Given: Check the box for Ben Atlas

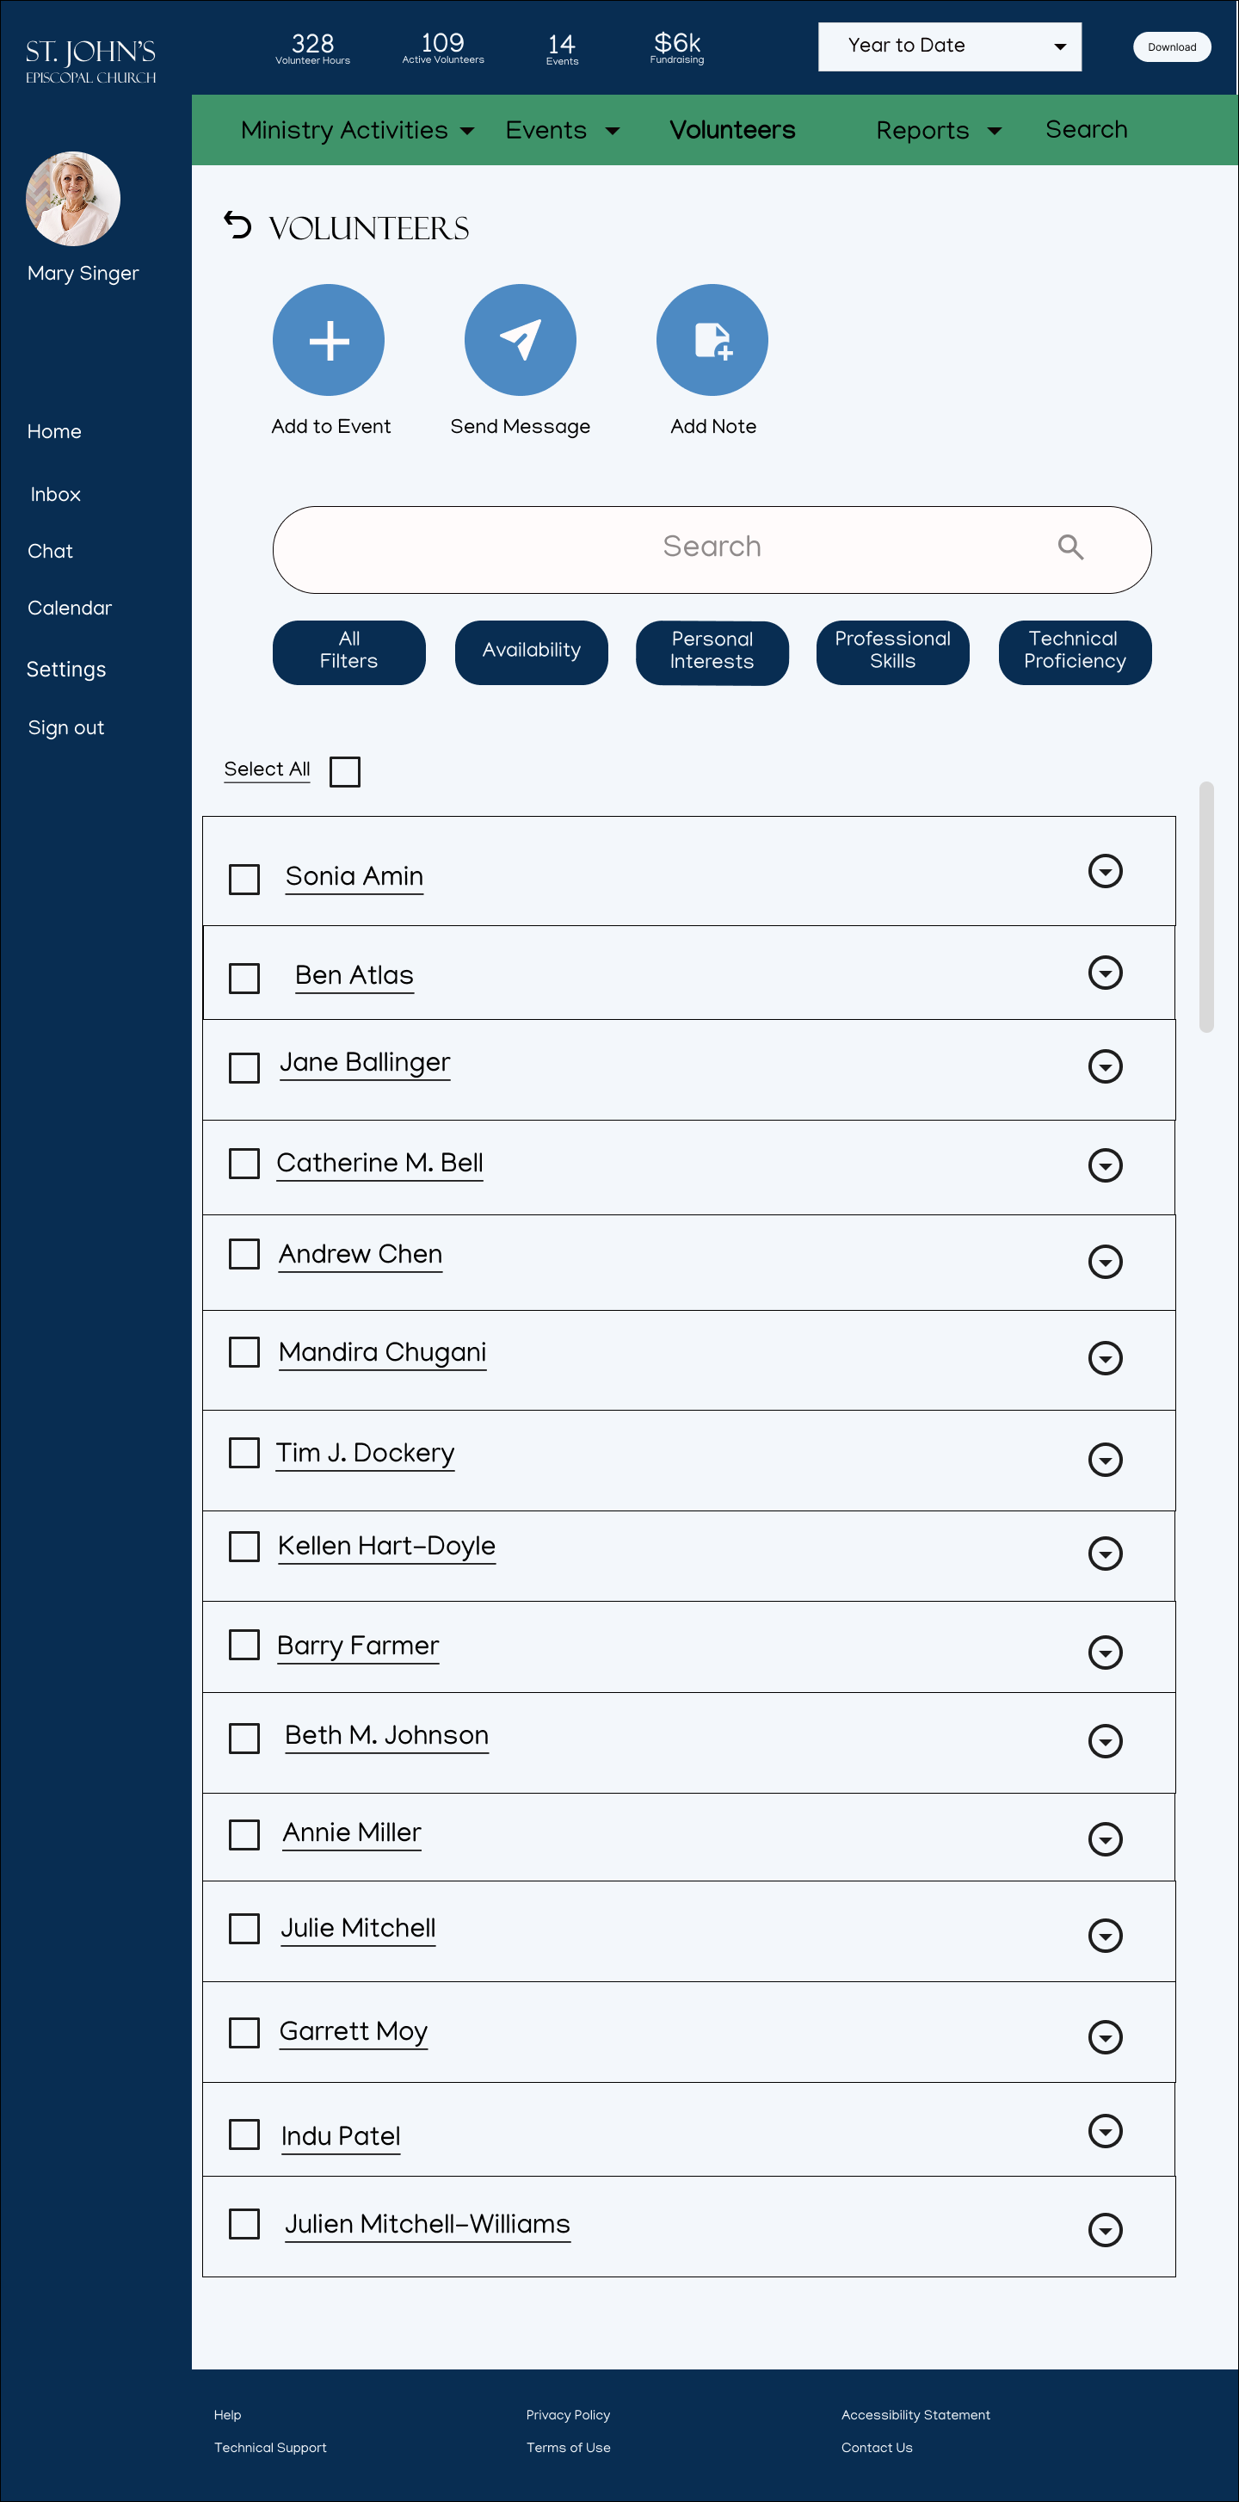Looking at the screenshot, I should pyautogui.click(x=243, y=978).
